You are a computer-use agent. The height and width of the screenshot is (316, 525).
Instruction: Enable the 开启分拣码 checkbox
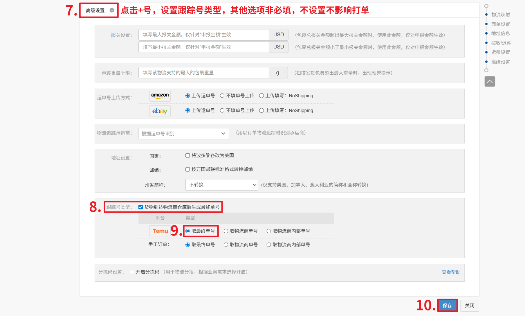[132, 272]
